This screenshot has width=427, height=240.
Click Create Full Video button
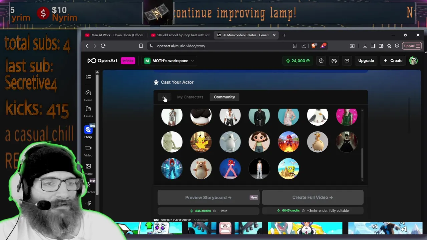(x=313, y=197)
